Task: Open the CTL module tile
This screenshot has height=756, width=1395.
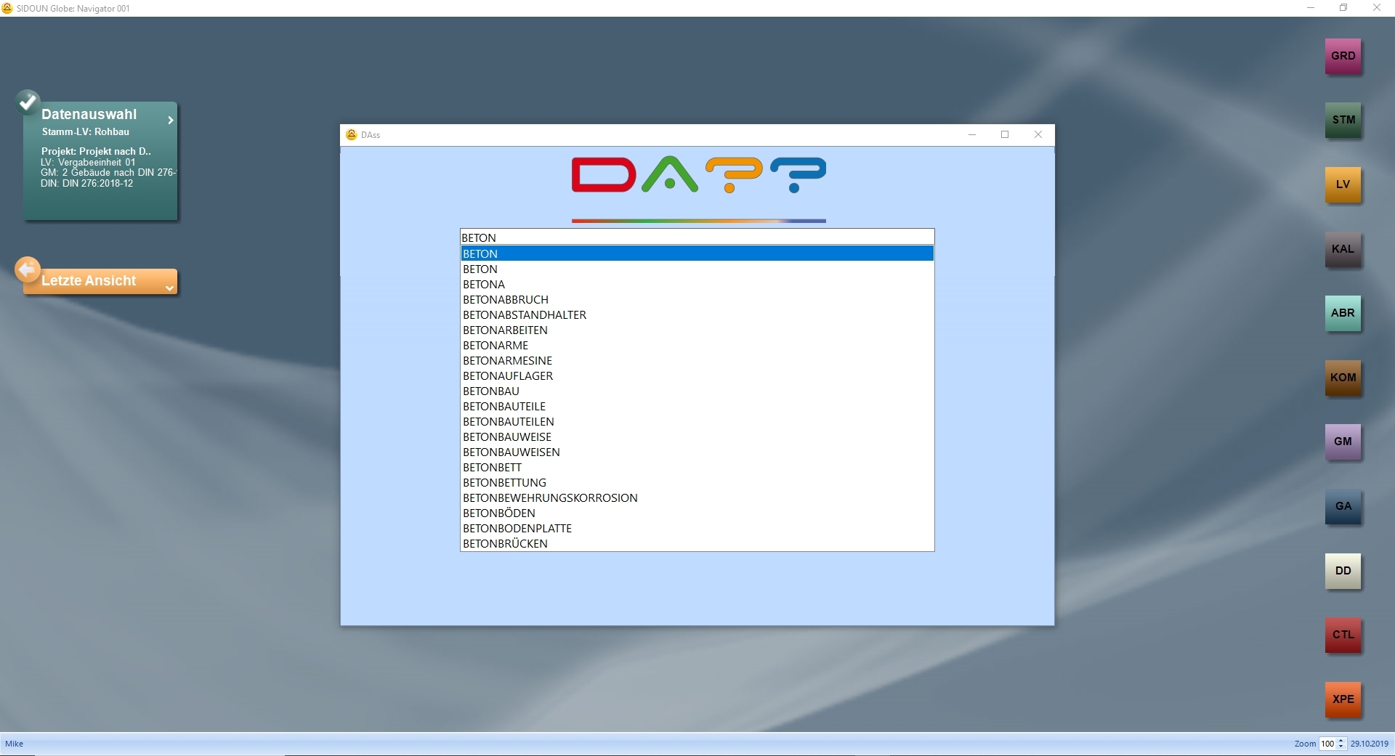Action: [x=1343, y=635]
